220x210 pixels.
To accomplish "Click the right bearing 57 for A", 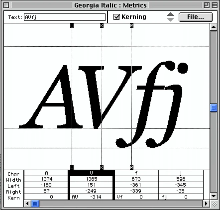I will (x=46, y=191).
